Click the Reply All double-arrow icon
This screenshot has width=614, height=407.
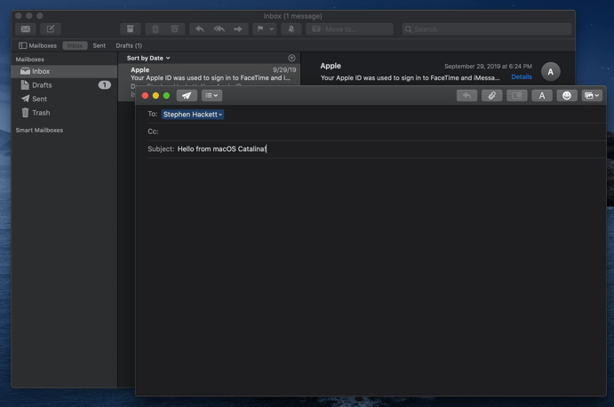pos(219,29)
